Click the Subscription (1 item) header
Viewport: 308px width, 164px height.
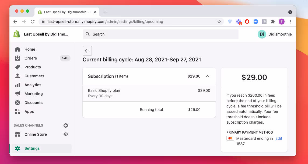[x=108, y=76]
